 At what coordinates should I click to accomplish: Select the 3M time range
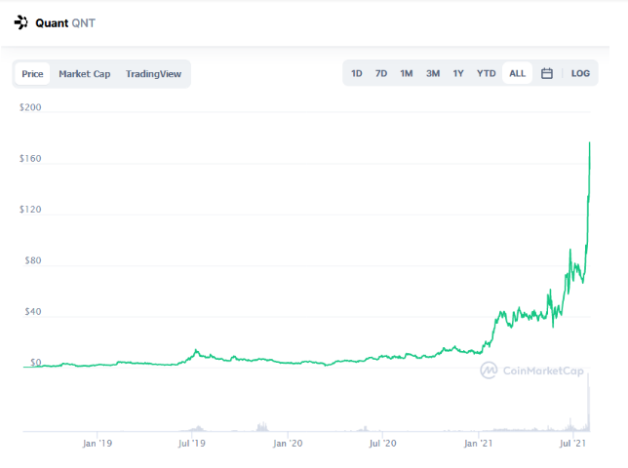(433, 73)
